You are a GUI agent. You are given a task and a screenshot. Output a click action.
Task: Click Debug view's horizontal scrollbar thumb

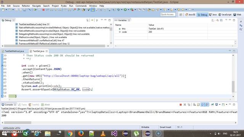[x=55, y=46]
